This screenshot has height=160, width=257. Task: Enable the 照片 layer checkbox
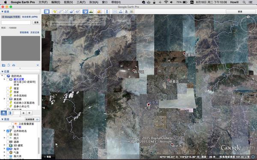tap(8, 138)
